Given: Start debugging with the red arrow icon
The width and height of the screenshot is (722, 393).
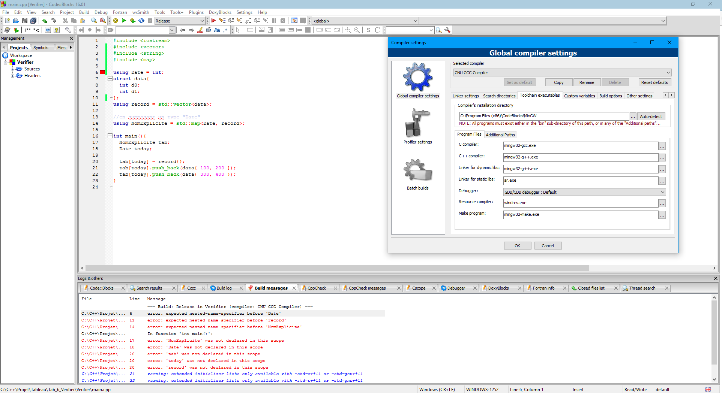Looking at the screenshot, I should [x=213, y=21].
